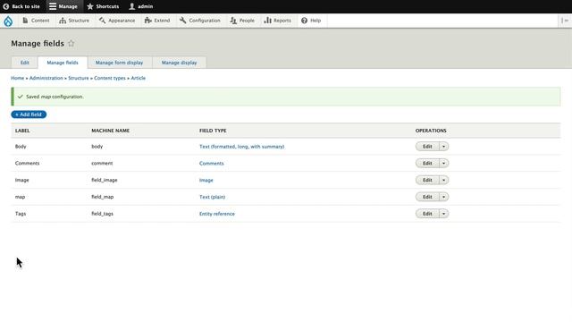Open the Structure menu label
572x322 pixels.
[x=79, y=21]
